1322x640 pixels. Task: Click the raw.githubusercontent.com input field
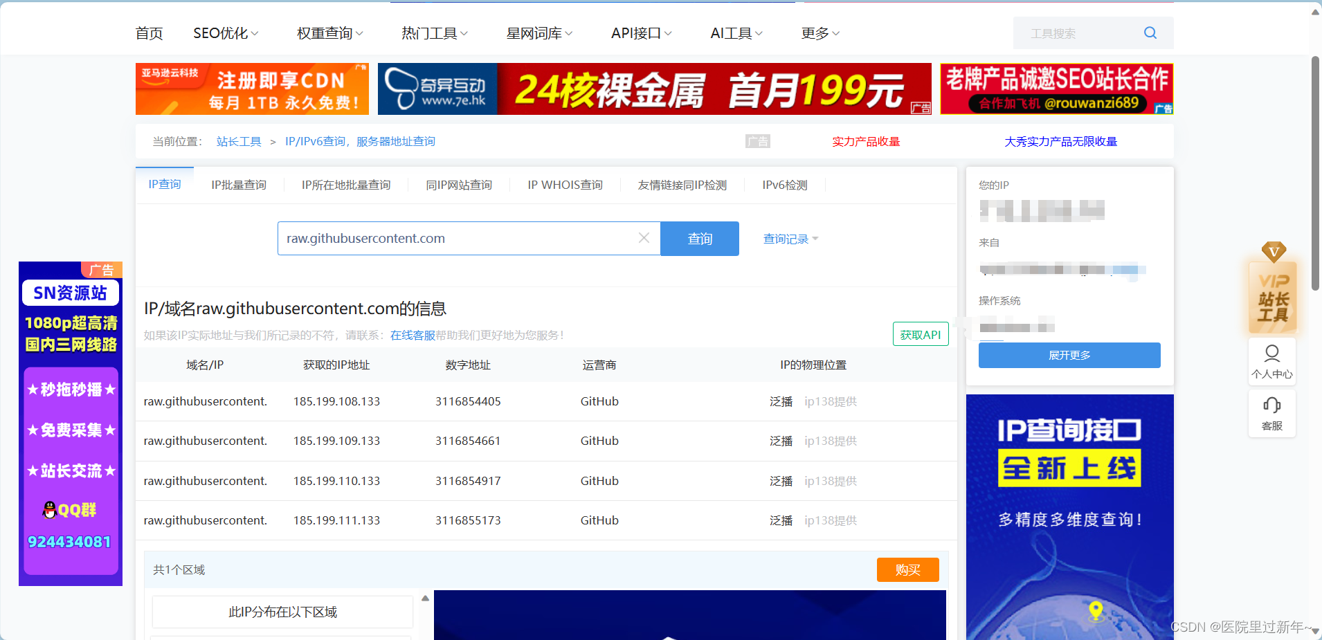pos(464,238)
